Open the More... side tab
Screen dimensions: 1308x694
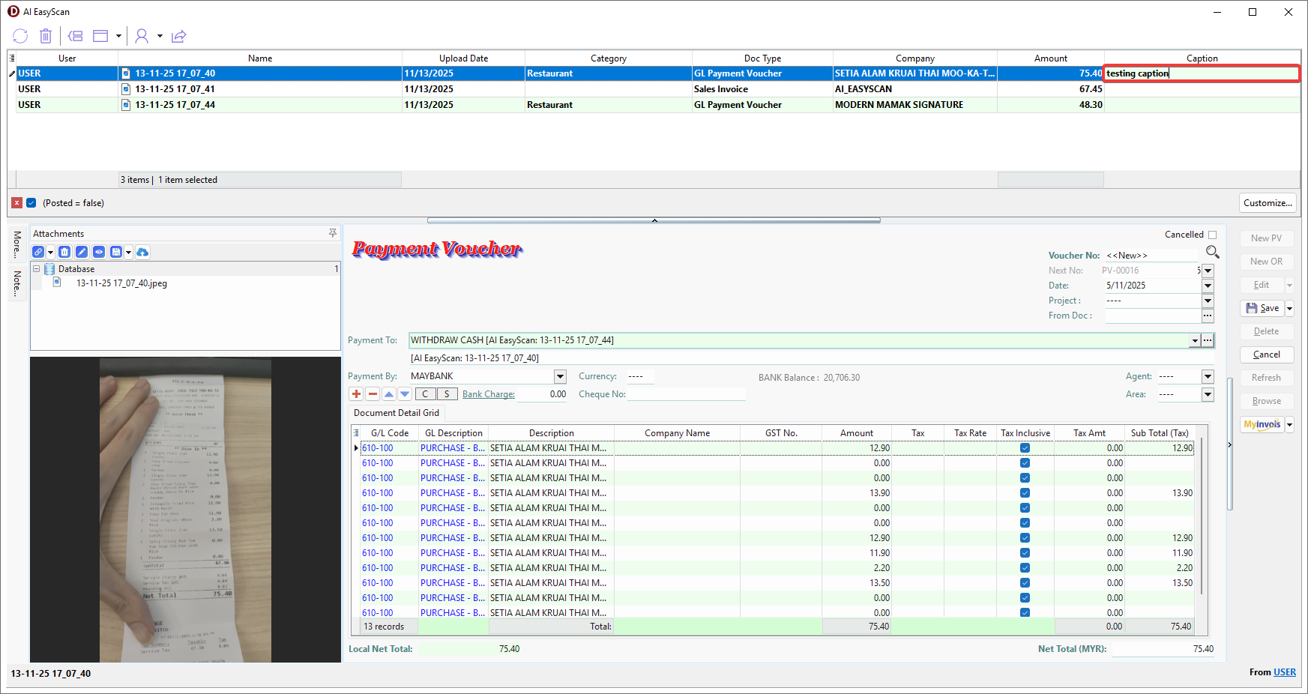click(x=17, y=244)
